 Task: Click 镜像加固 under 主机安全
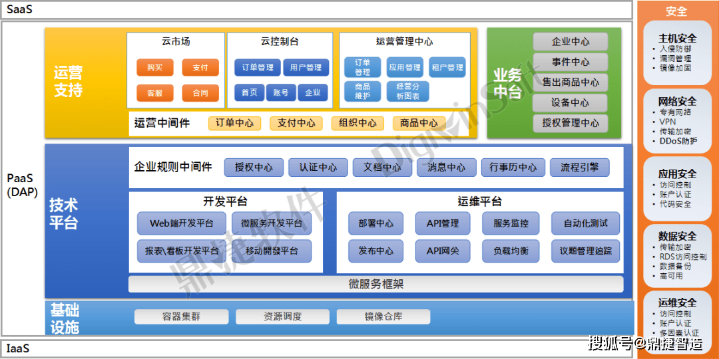pos(674,68)
